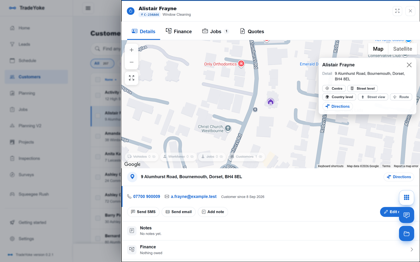Open Squeegee Rush in the sidebar

36,194
